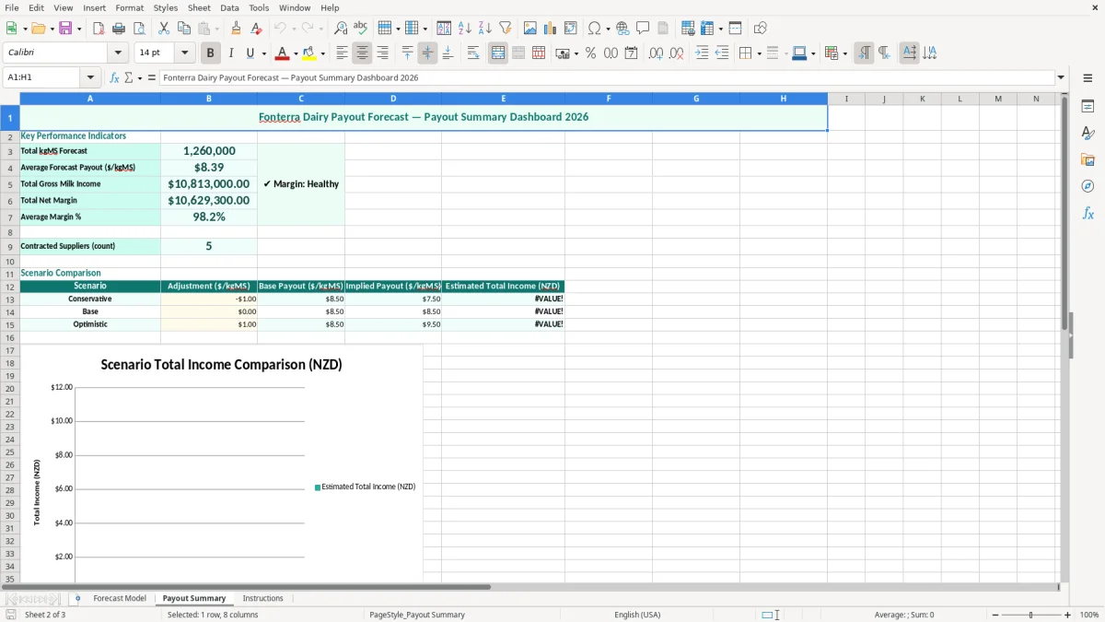The image size is (1105, 622).
Task: Open sidebar Navigator compass icon
Action: 1088,186
